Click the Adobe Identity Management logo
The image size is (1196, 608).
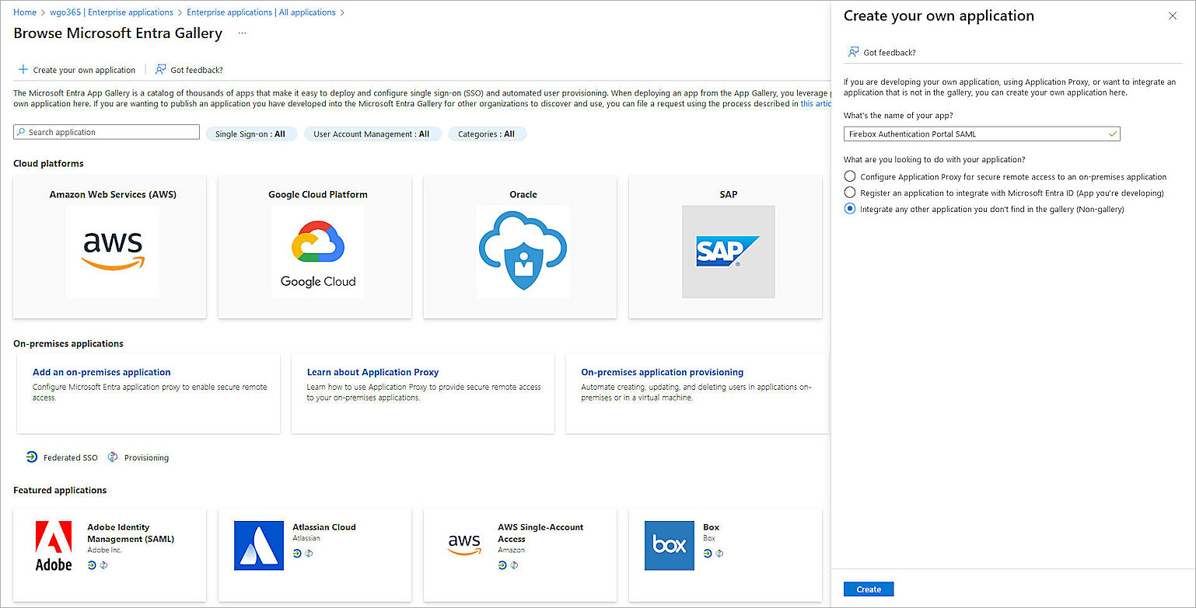pyautogui.click(x=53, y=545)
